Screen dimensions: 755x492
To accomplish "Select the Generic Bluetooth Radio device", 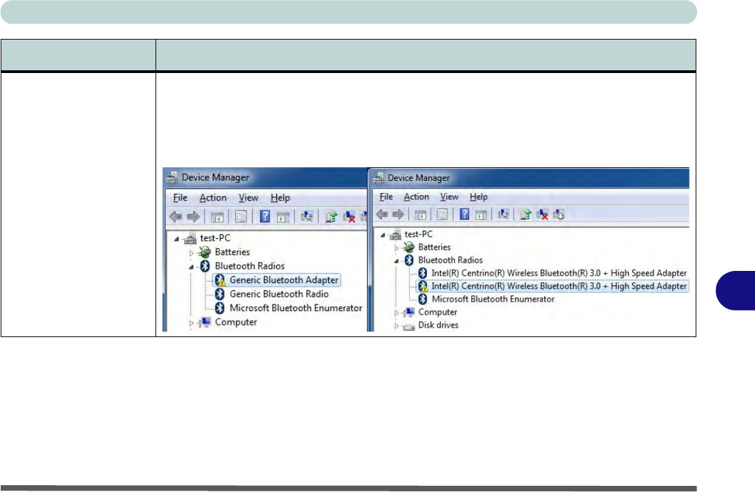I will tap(278, 294).
